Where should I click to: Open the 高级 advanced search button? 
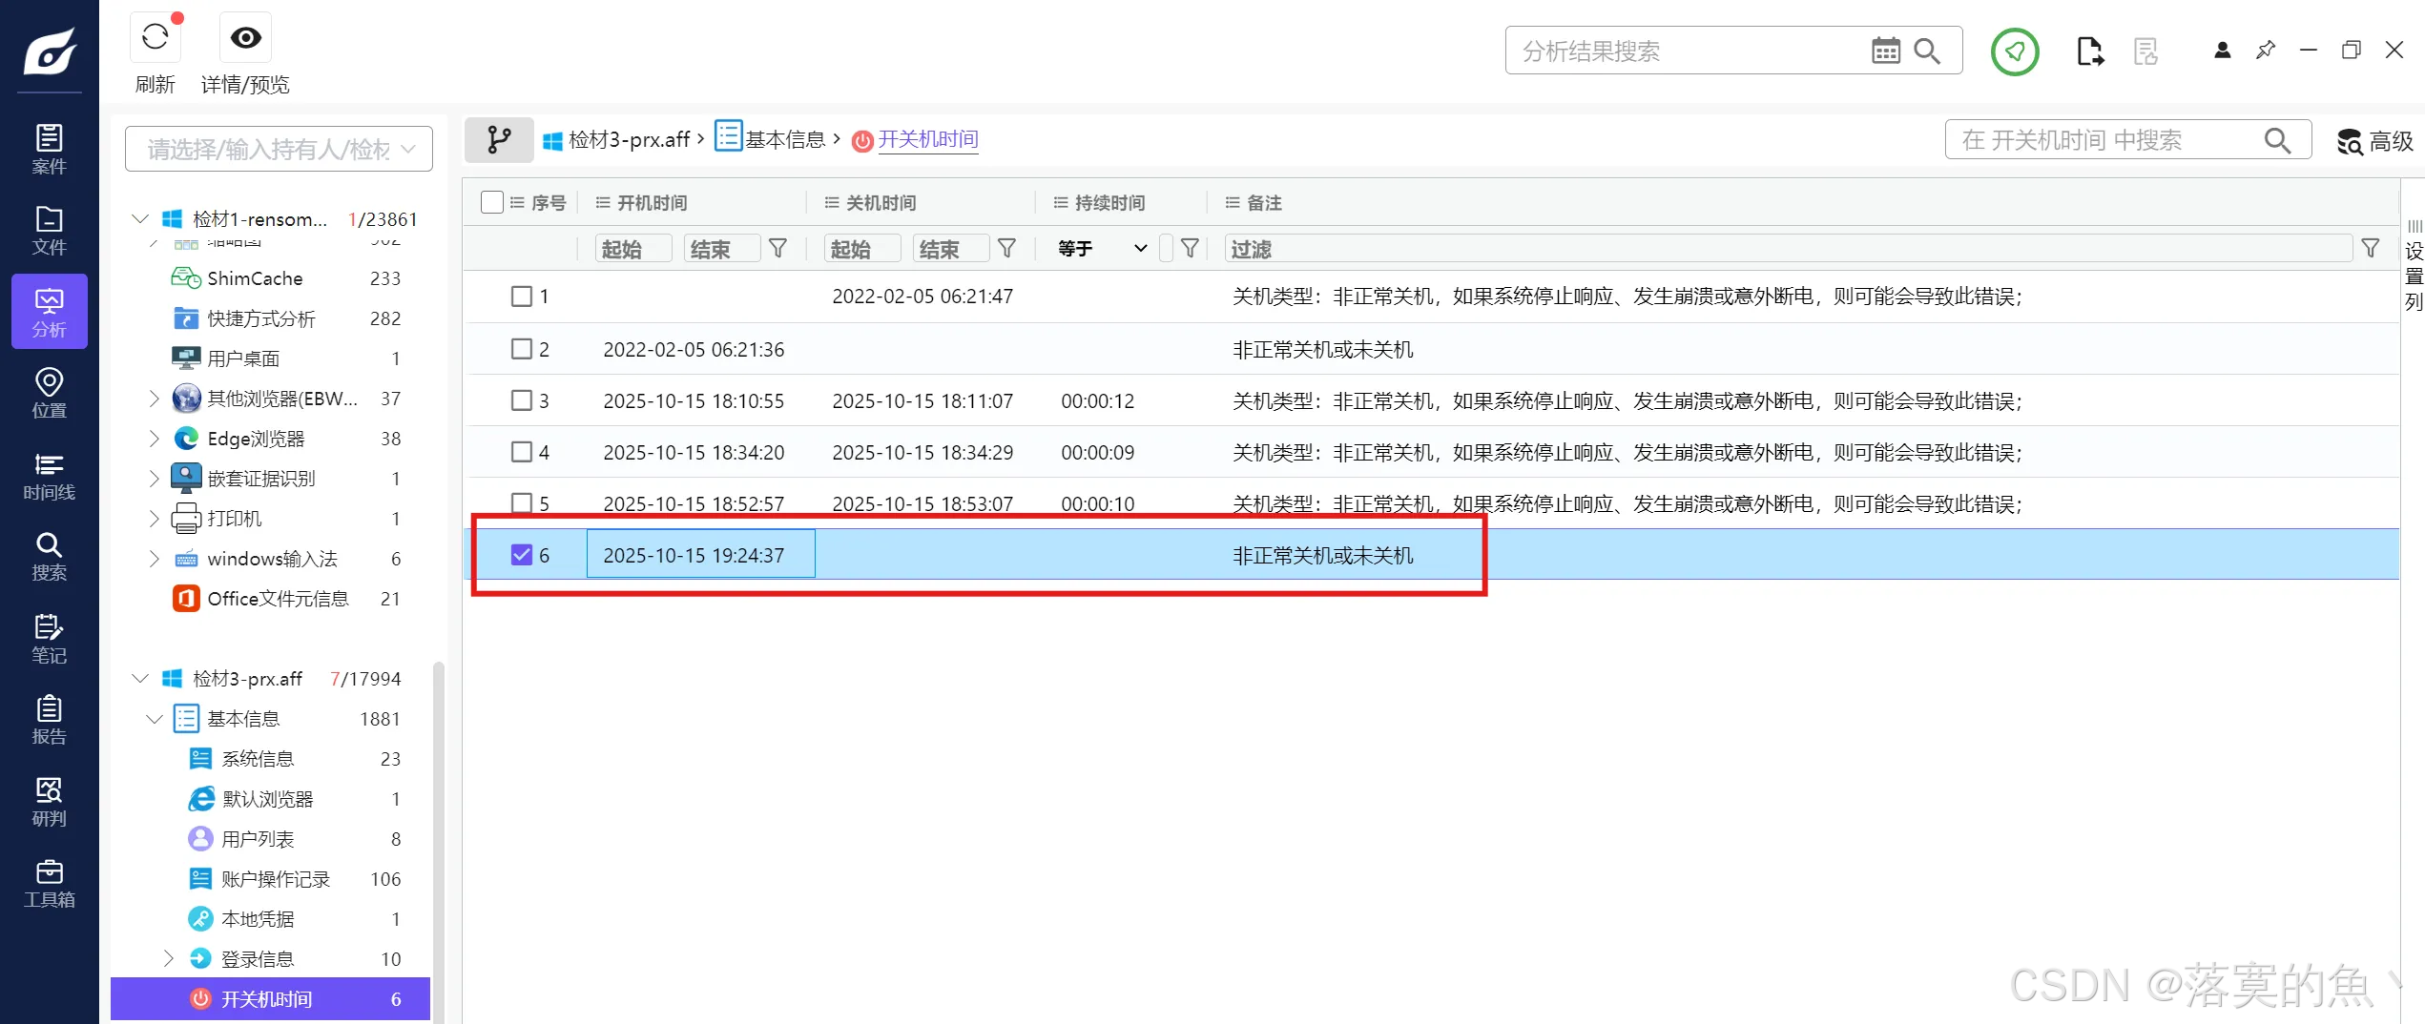click(x=2375, y=141)
